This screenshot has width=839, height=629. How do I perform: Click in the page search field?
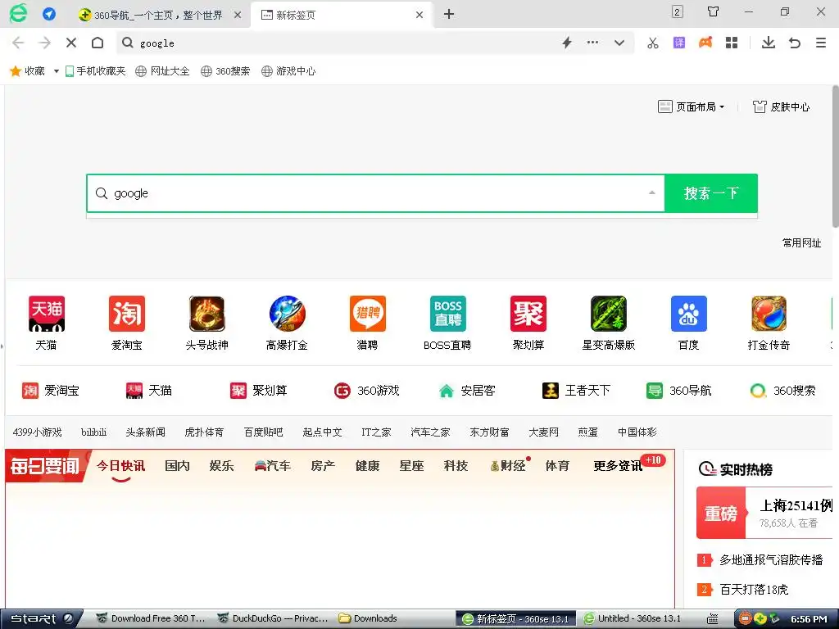click(x=374, y=193)
